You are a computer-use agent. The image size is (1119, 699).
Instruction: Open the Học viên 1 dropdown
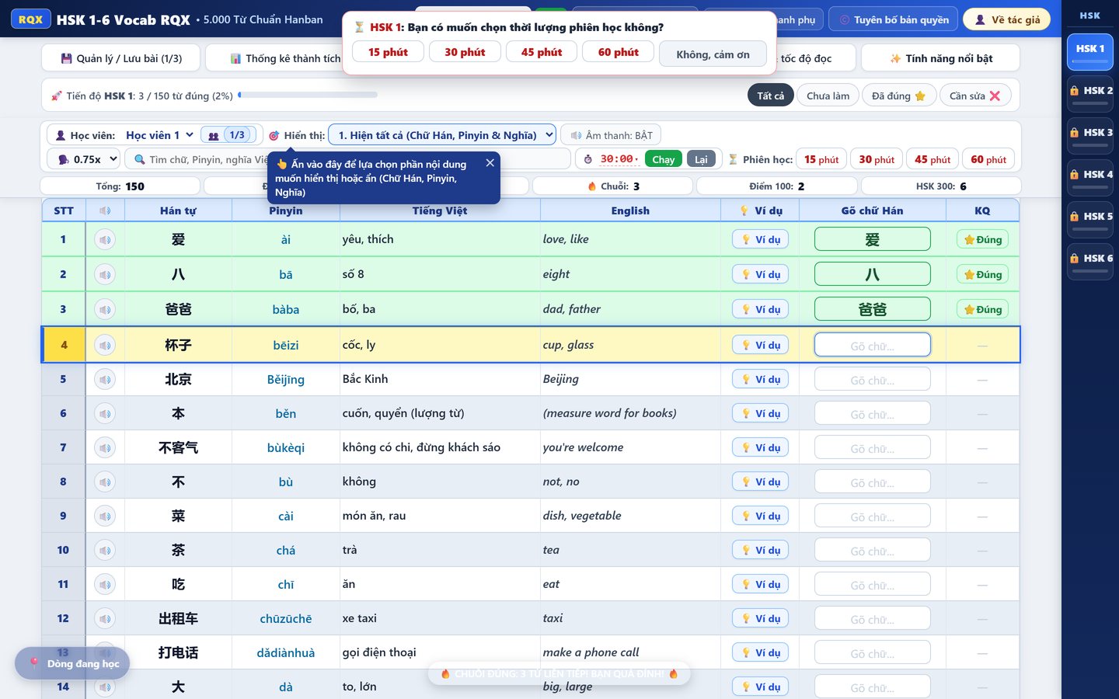(x=159, y=135)
